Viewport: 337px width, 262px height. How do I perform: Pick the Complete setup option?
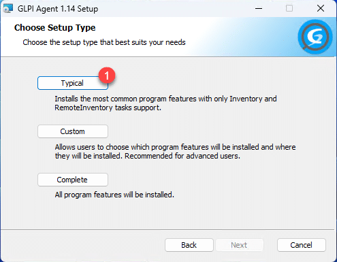pos(73,180)
